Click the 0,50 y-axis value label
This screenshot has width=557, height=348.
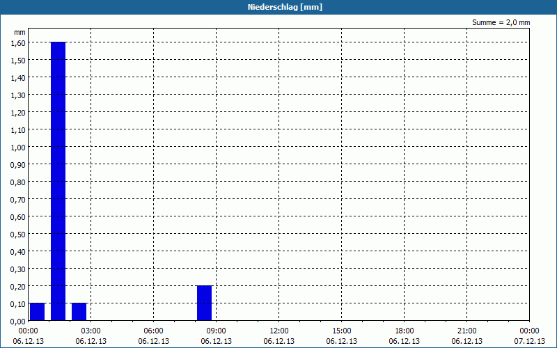18,235
